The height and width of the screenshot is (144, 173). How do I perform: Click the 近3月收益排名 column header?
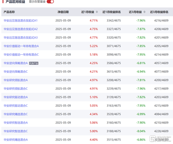[159, 12]
